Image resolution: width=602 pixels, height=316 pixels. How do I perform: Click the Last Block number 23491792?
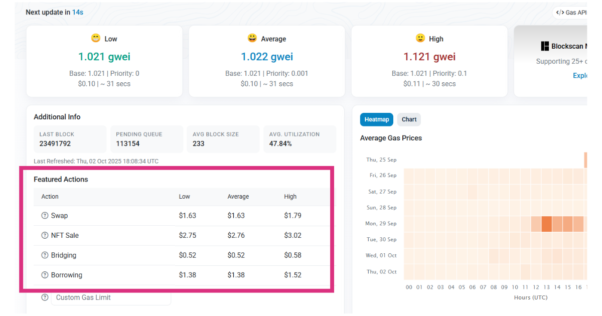pos(55,143)
